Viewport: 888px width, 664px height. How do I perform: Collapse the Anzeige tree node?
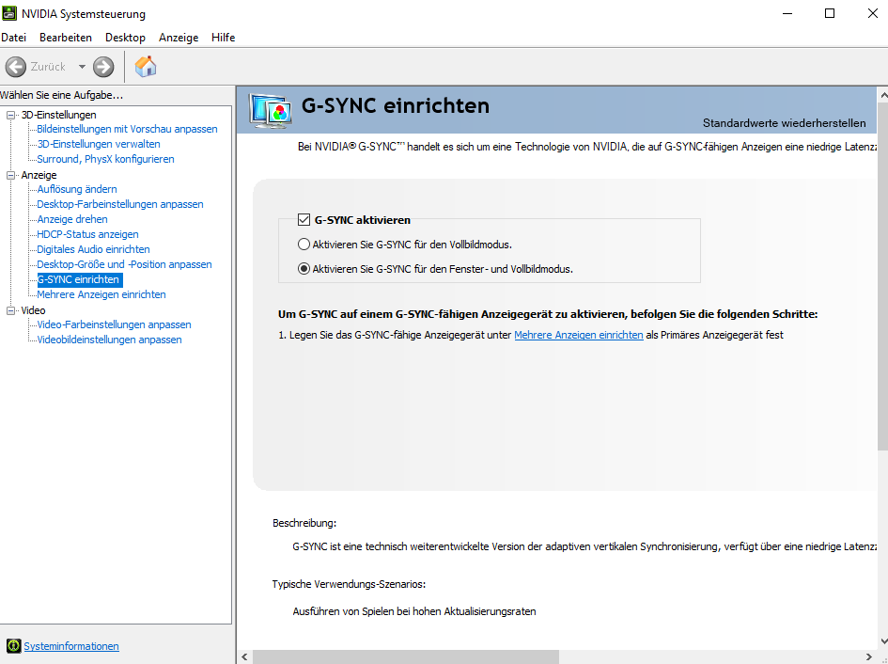(10, 175)
